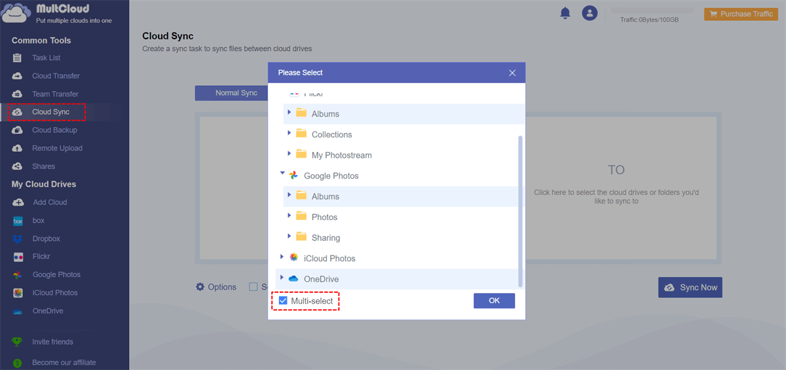Expand the My Photostream folder arrow
Image resolution: width=786 pixels, height=370 pixels.
click(290, 154)
